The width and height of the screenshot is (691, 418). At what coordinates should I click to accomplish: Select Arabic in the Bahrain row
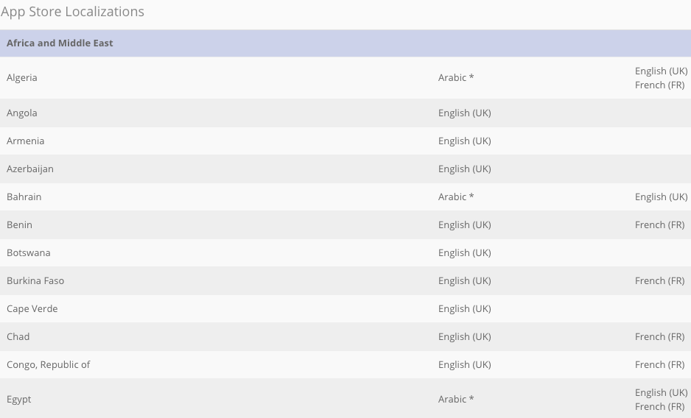pos(456,197)
